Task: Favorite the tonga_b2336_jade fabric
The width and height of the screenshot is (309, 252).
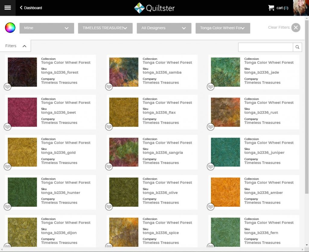Action: pyautogui.click(x=210, y=87)
